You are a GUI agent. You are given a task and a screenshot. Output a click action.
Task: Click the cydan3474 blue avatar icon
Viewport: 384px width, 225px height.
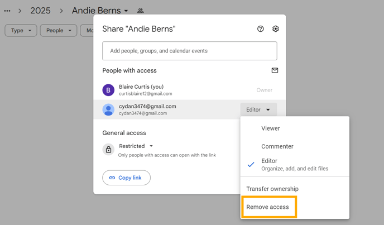108,109
